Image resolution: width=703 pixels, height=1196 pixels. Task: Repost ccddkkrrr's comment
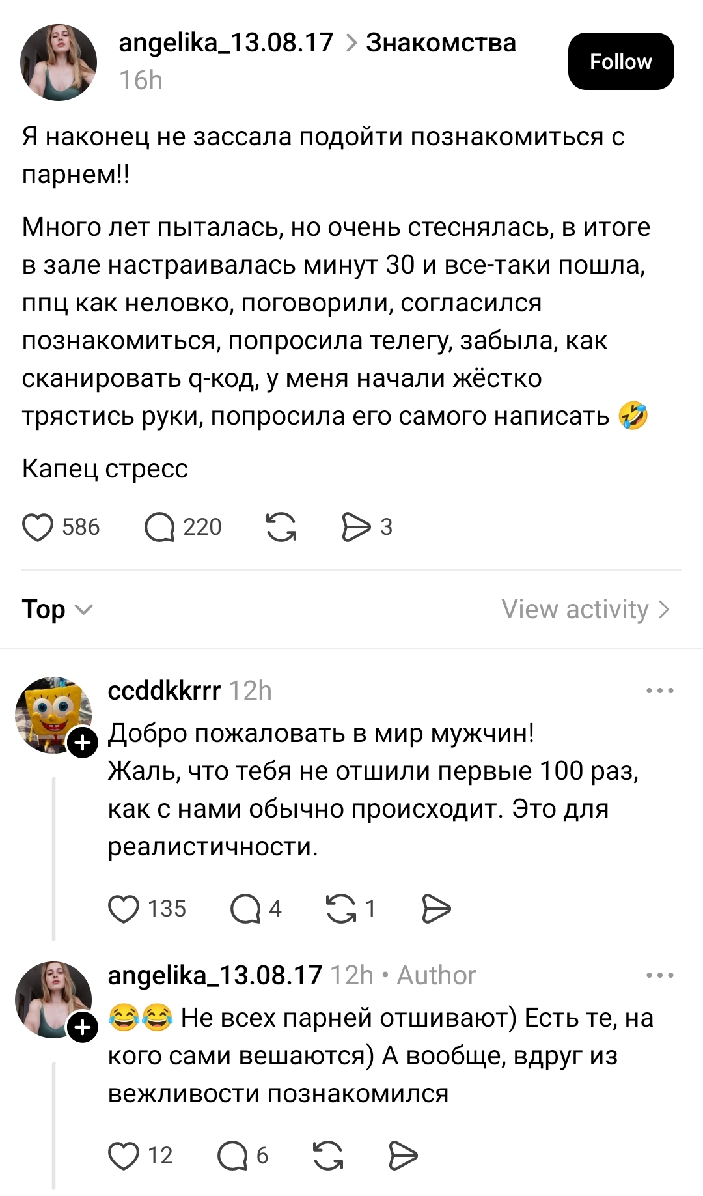(x=341, y=909)
